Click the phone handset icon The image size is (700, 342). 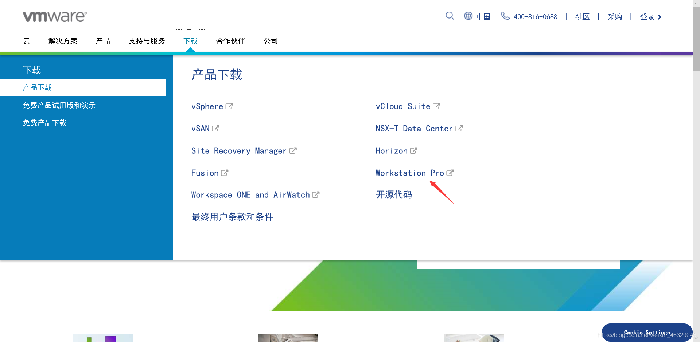pyautogui.click(x=505, y=16)
